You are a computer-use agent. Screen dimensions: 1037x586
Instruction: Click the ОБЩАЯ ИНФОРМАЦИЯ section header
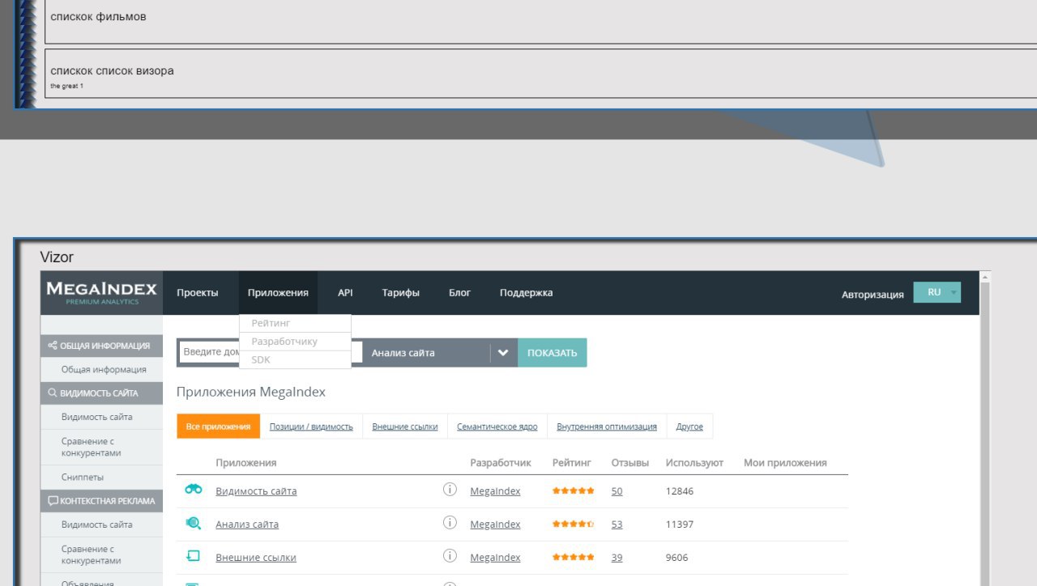pos(101,346)
